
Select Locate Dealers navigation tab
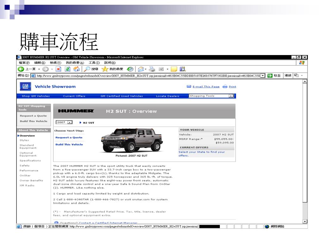coord(168,96)
